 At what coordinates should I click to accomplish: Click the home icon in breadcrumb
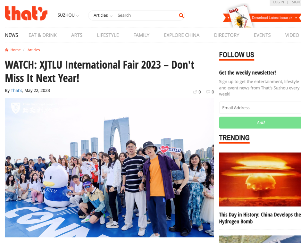7,50
